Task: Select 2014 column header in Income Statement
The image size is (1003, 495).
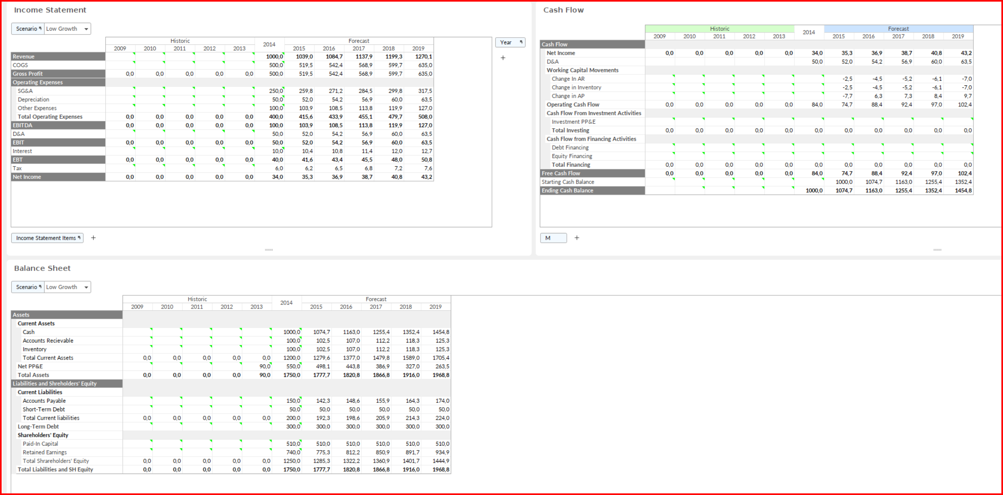Action: pos(269,44)
